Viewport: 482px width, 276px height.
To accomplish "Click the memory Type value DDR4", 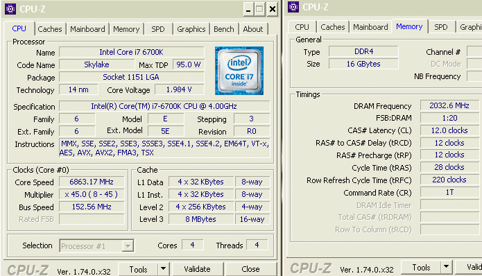I will pos(363,51).
